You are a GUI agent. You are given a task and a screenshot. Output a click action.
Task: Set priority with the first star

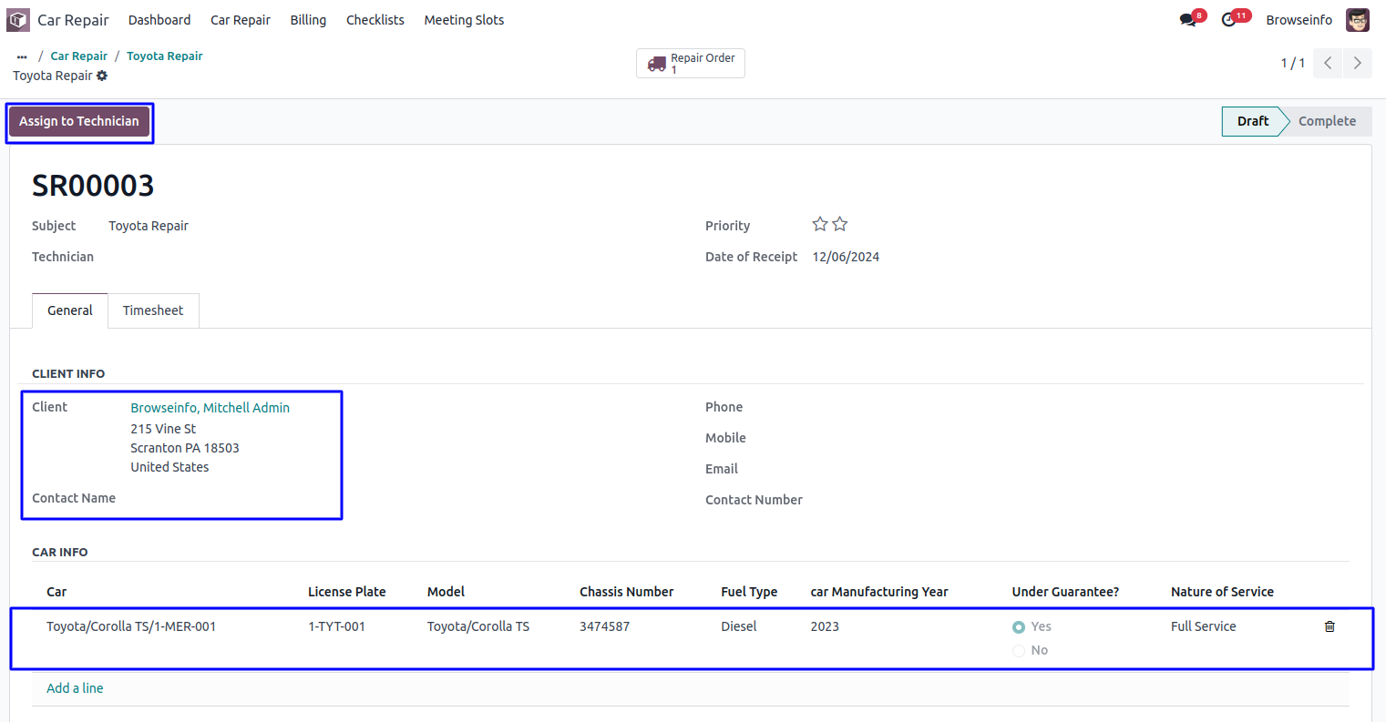coord(820,225)
